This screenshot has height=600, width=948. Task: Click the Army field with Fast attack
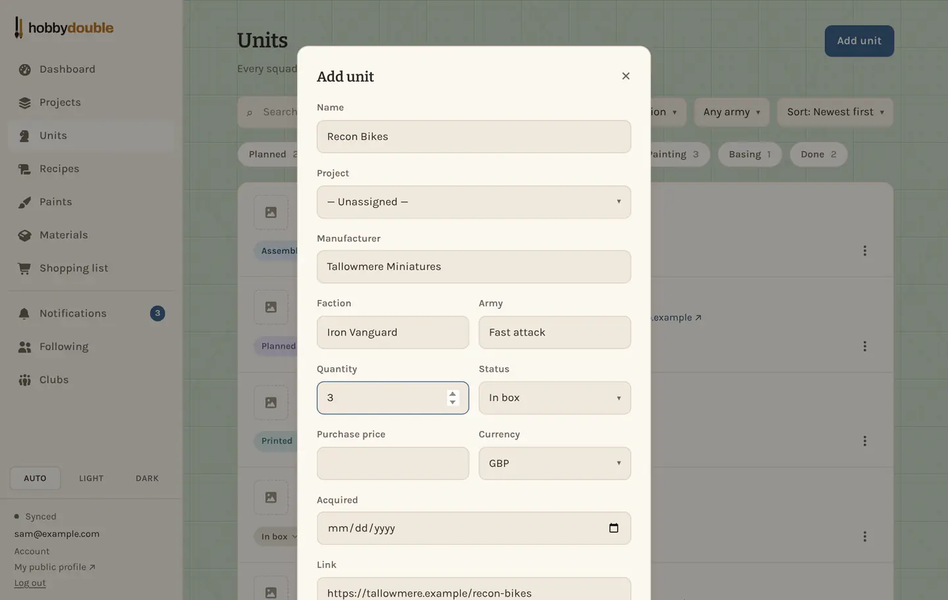pos(555,332)
